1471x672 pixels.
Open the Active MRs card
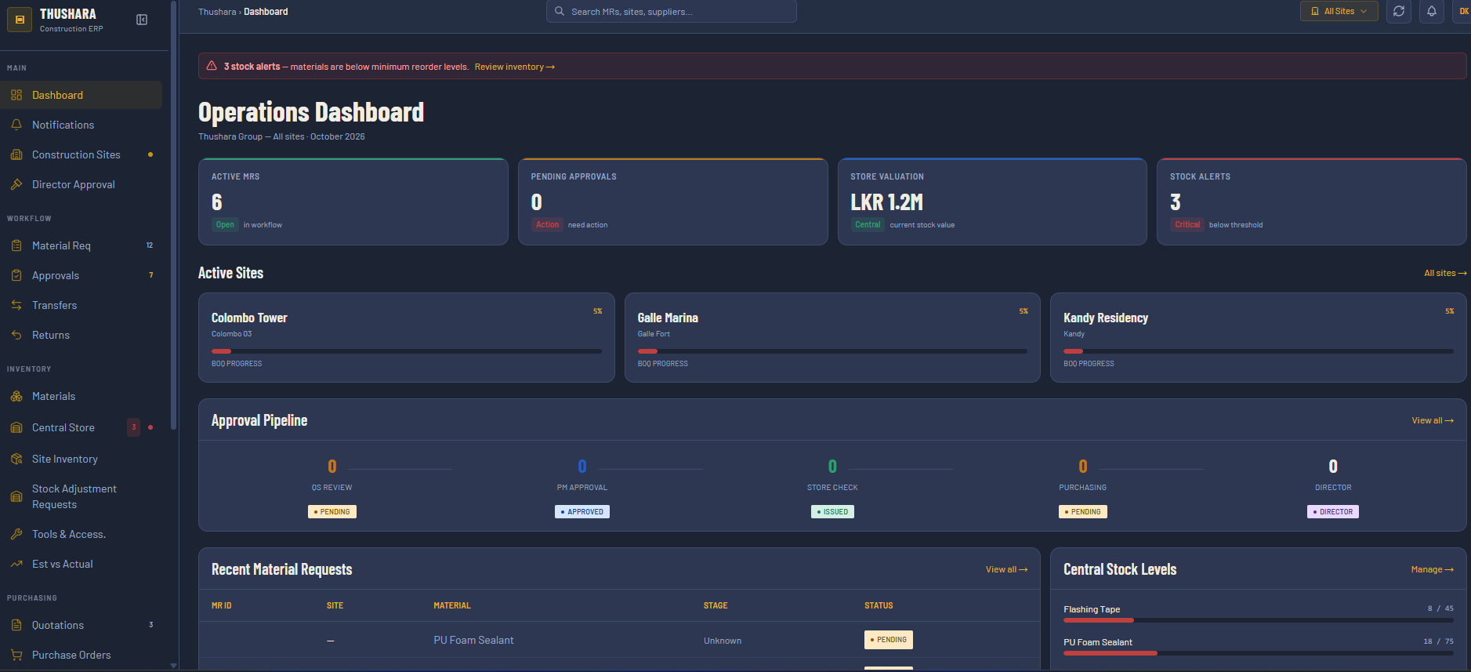coord(353,202)
